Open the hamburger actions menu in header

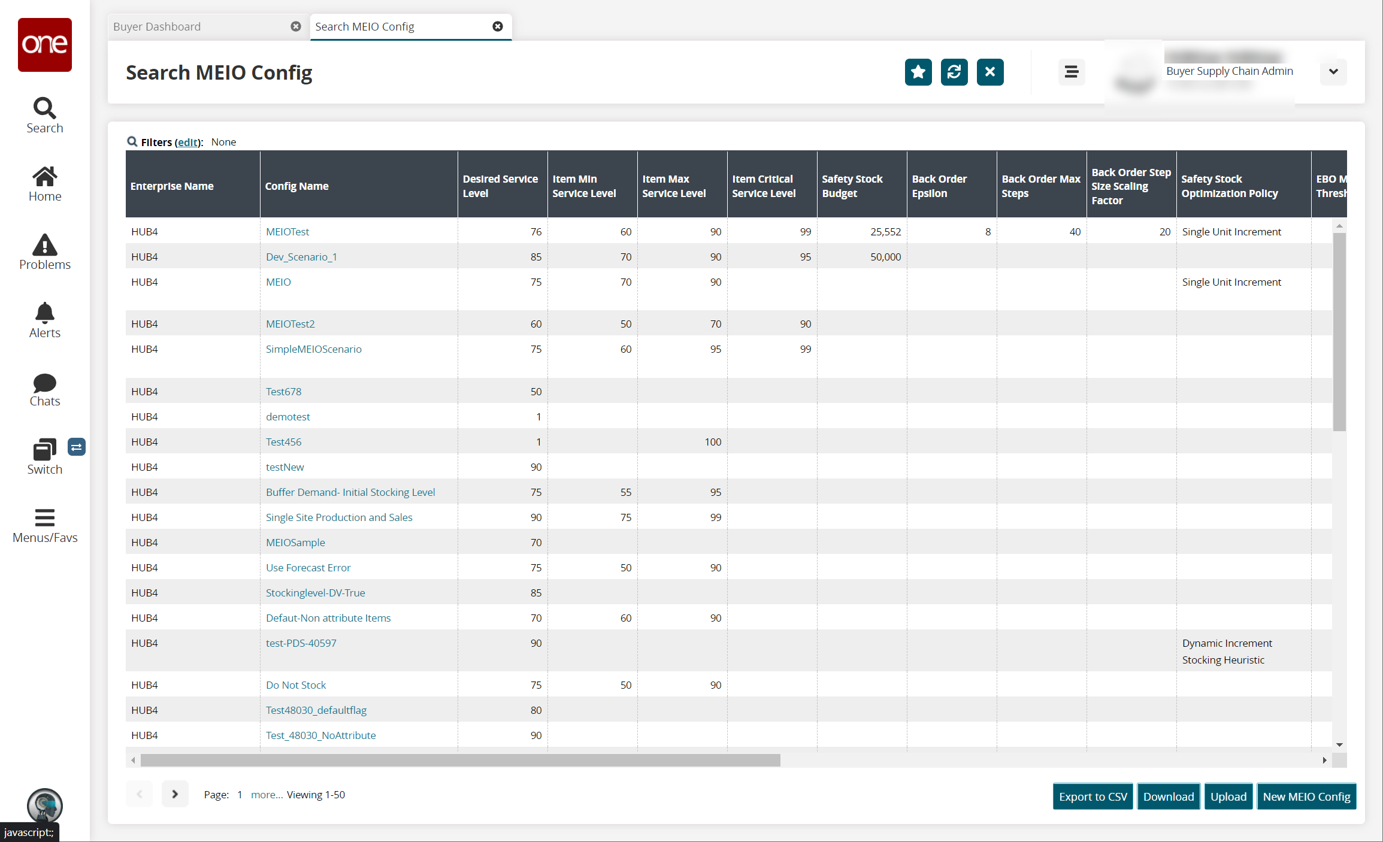click(1071, 72)
